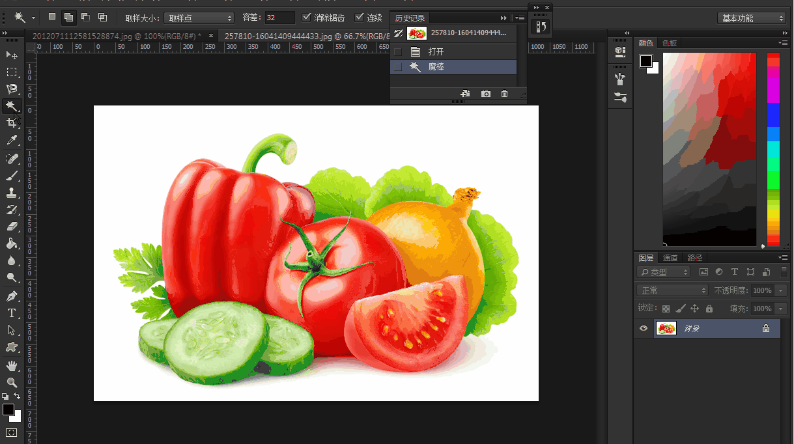The image size is (794, 444).
Task: Click the foreground color swatch in toolbox
Action: click(8, 409)
